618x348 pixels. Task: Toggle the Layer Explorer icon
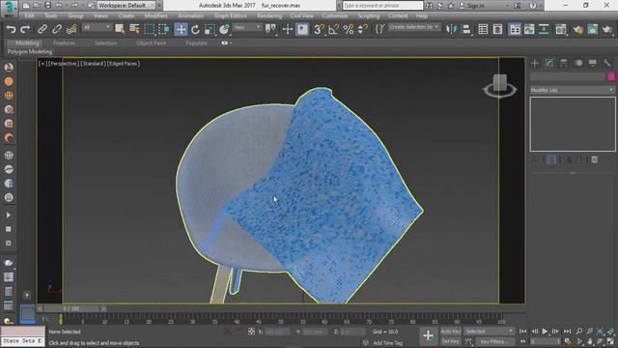pos(497,29)
